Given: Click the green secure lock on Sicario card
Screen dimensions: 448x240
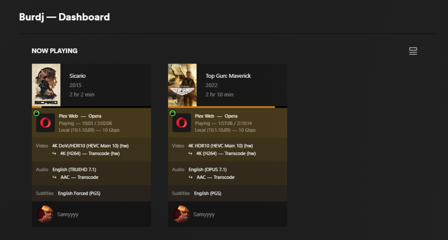Looking at the screenshot, I should click(x=36, y=113).
